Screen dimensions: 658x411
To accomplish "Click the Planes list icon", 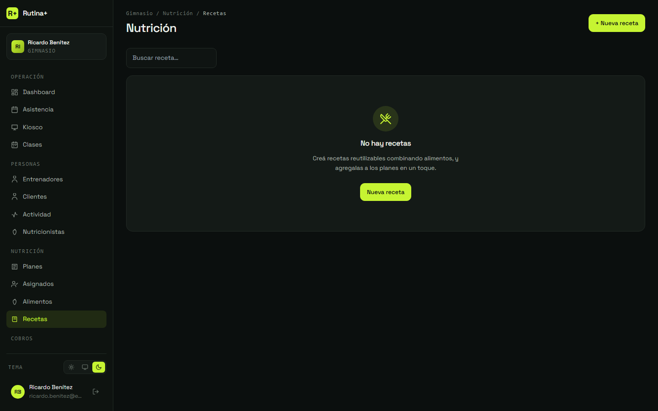I will tap(15, 267).
